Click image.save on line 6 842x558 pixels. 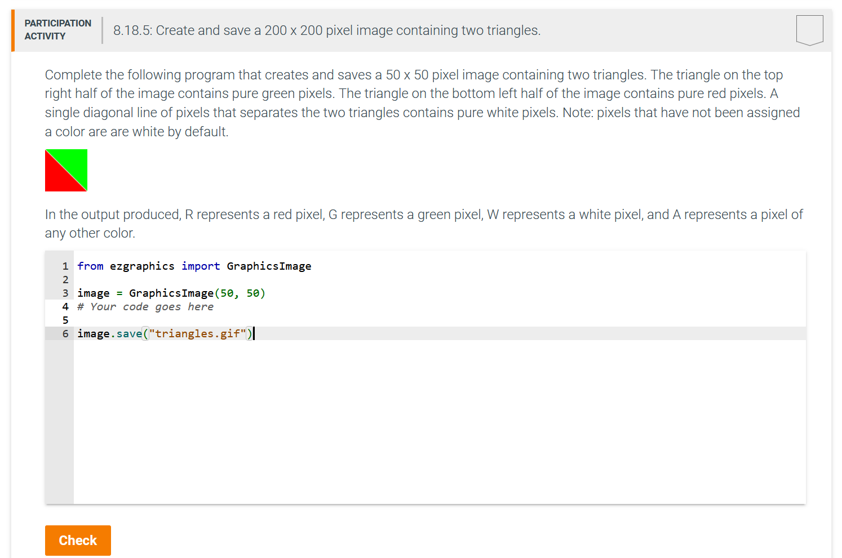pos(109,333)
